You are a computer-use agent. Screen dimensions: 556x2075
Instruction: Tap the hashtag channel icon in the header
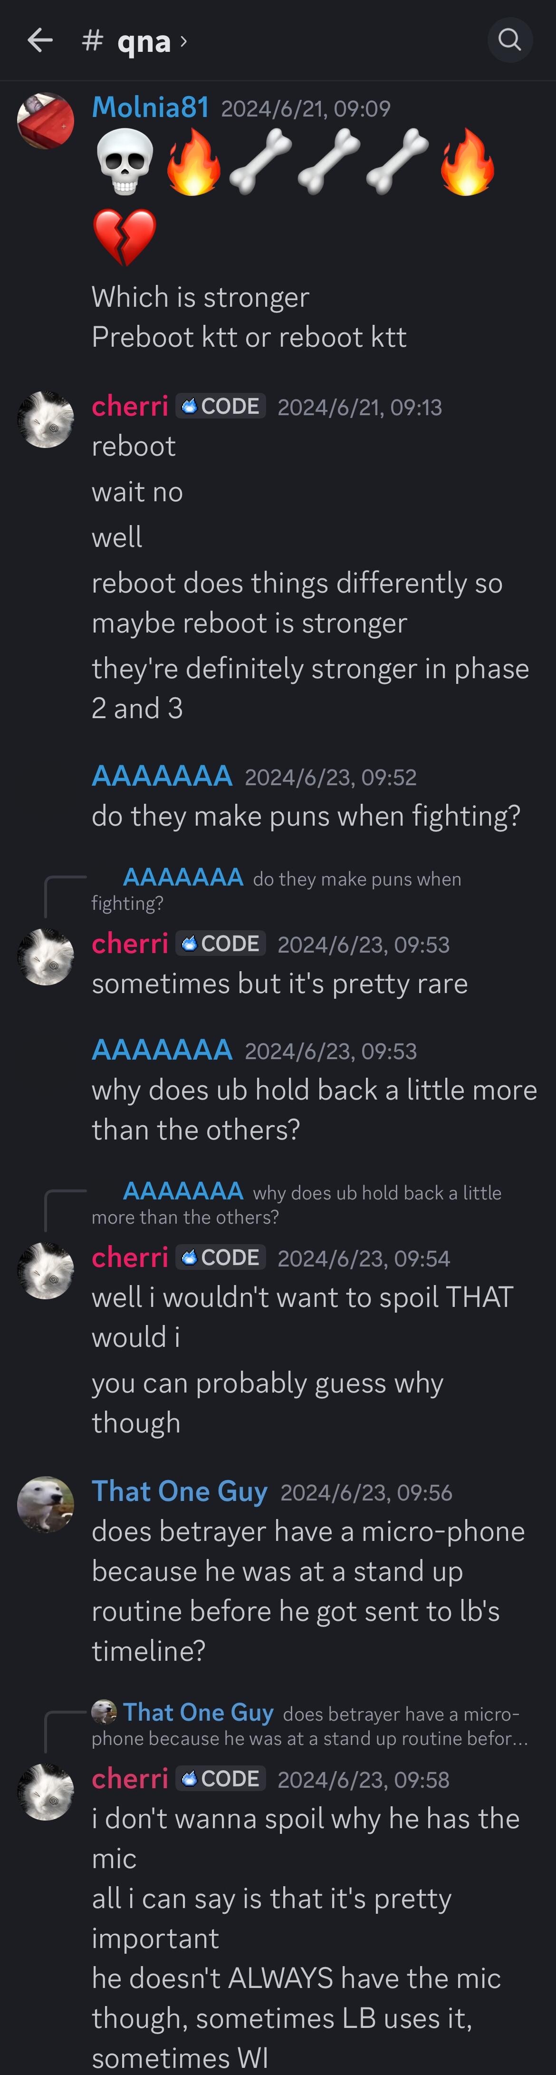pos(93,39)
